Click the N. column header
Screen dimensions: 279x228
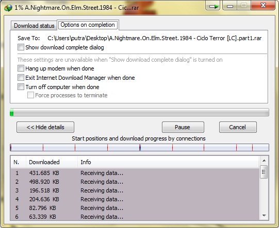[x=19, y=162]
